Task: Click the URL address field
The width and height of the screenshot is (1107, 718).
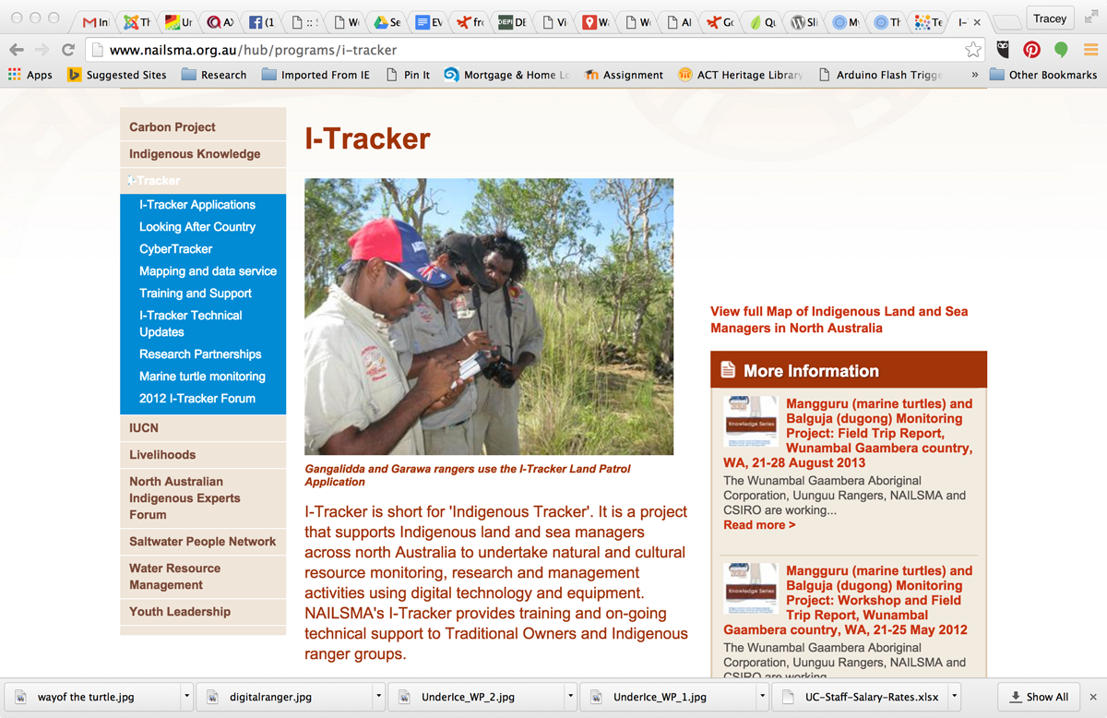Action: (526, 50)
